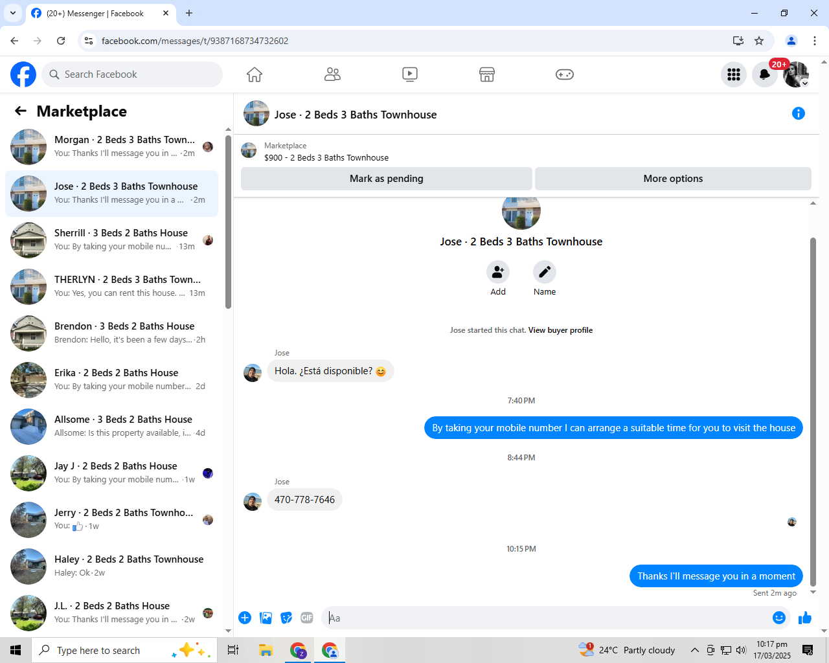Open conversation information icon

(x=799, y=114)
